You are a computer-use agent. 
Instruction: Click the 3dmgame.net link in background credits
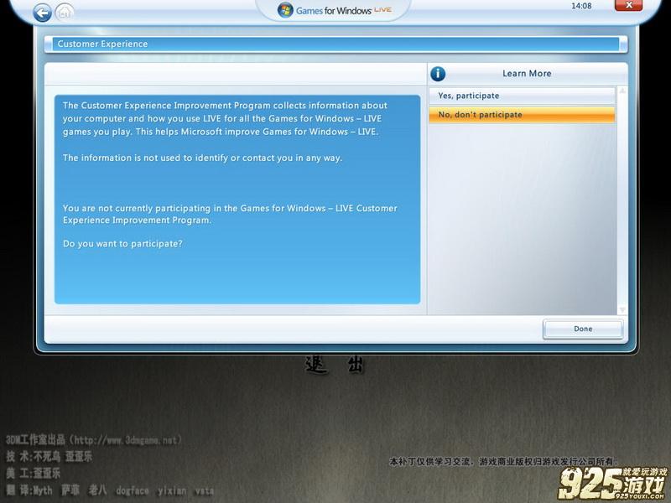127,440
